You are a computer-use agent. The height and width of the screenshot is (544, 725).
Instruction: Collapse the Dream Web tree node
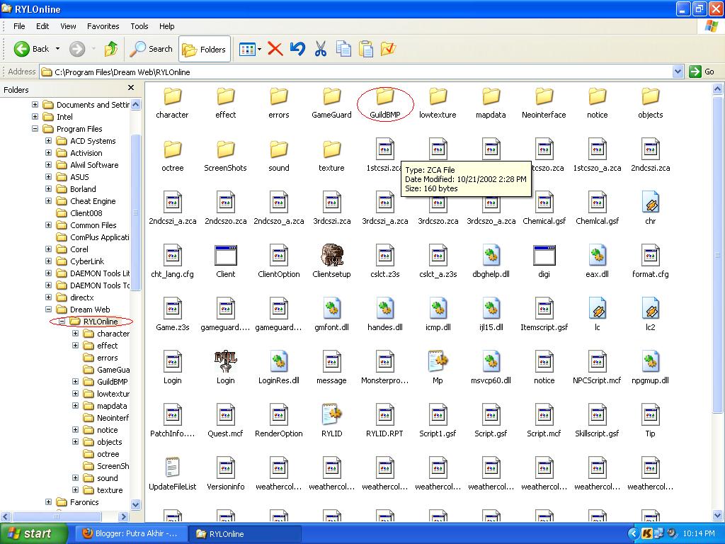coord(49,310)
